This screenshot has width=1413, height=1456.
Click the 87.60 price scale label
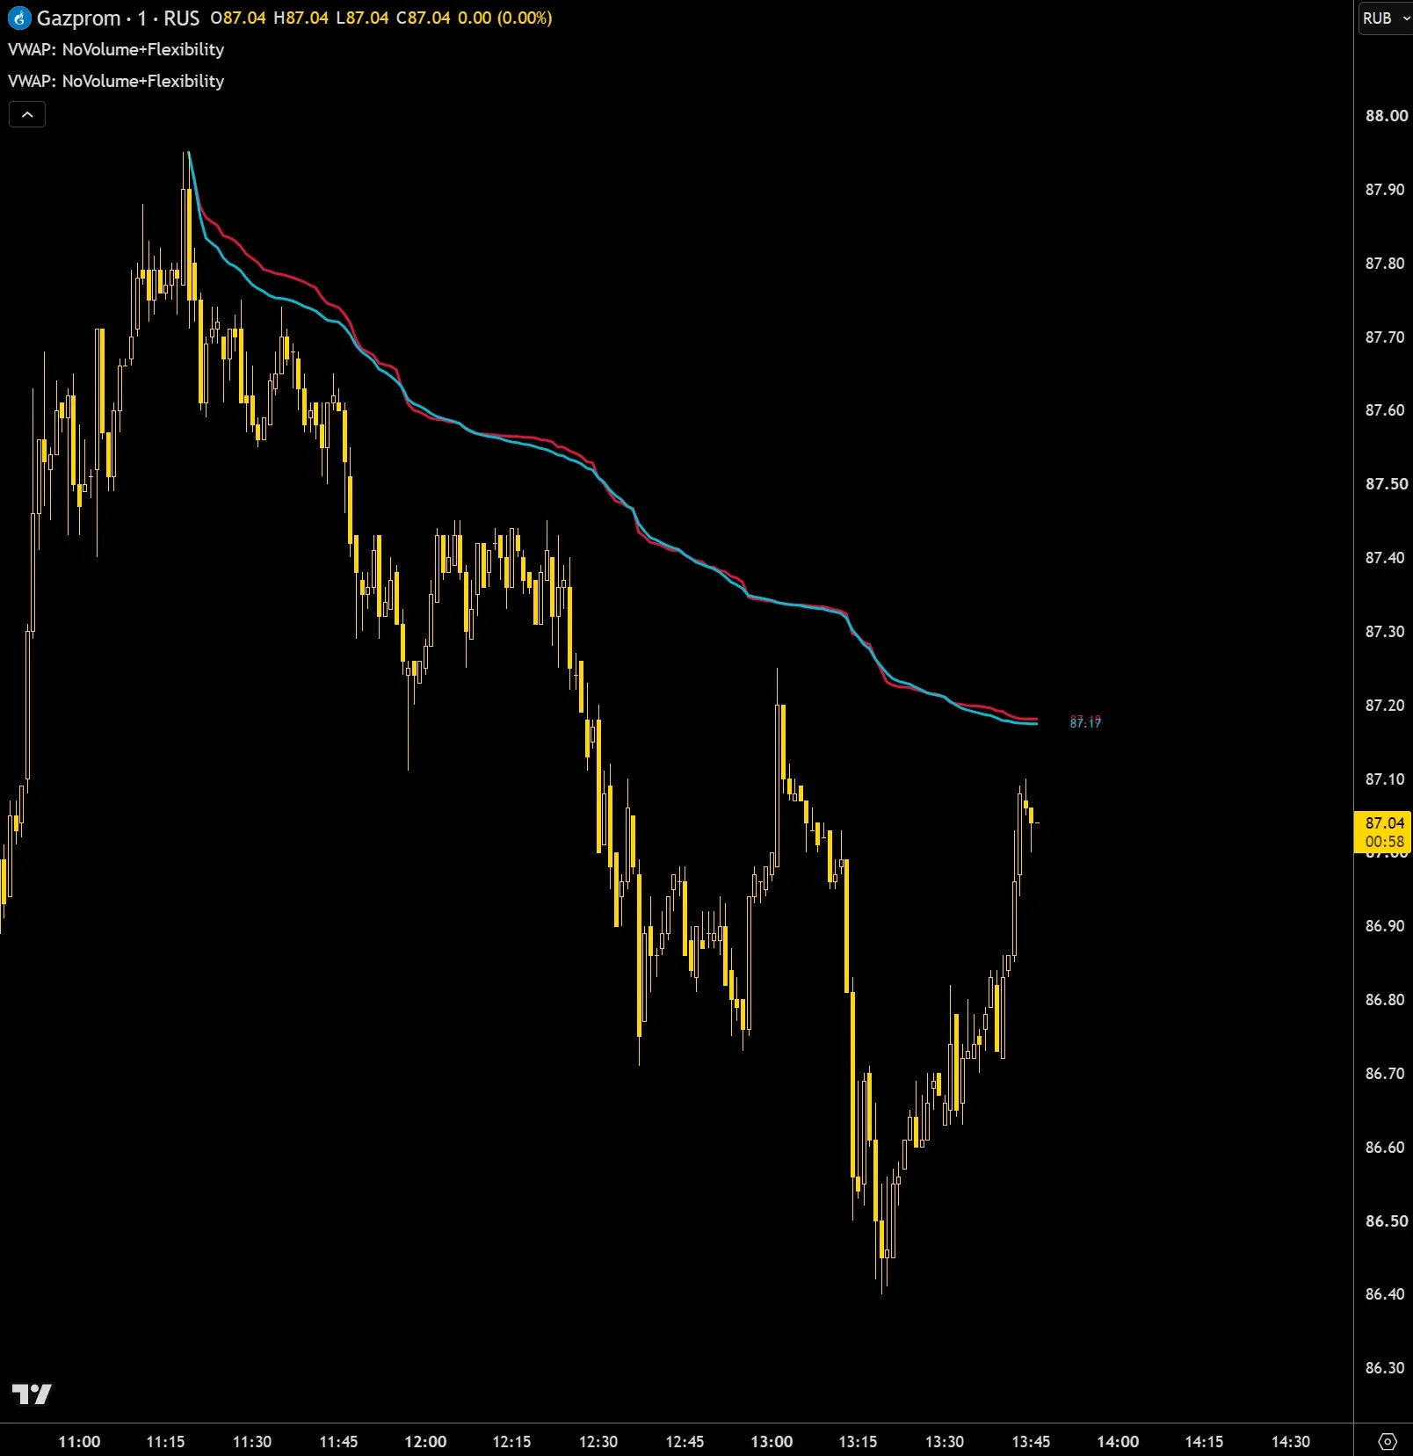tap(1387, 410)
